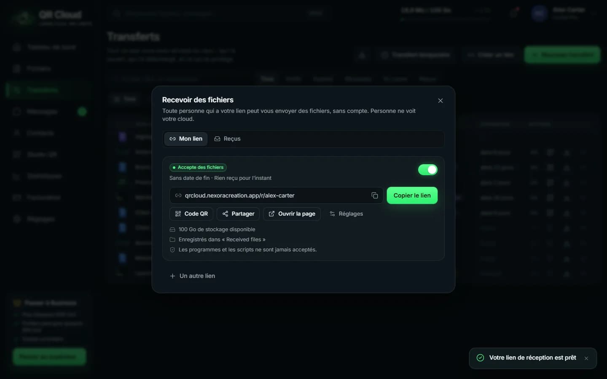The width and height of the screenshot is (607, 379).
Task: Open Partager share options
Action: point(238,214)
